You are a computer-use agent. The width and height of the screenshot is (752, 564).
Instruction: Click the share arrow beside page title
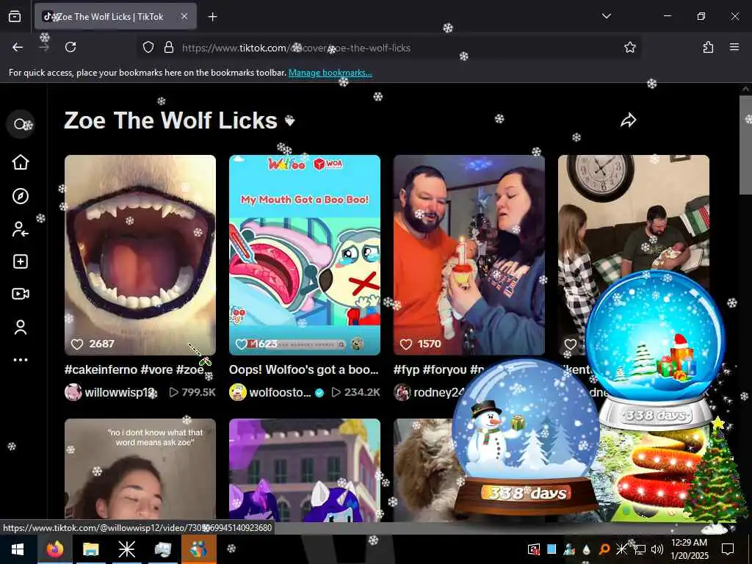click(x=629, y=120)
